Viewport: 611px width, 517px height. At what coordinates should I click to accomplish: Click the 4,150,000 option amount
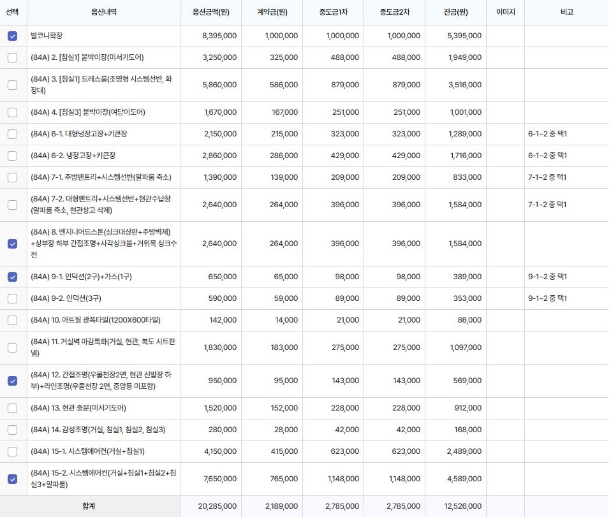(x=220, y=451)
